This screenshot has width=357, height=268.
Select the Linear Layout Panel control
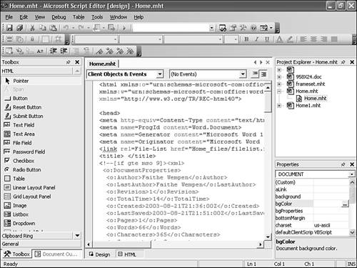tap(41, 188)
